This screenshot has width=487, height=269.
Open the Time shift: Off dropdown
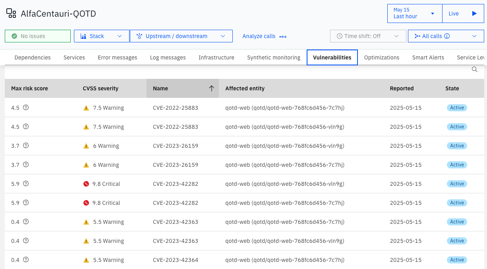point(367,36)
